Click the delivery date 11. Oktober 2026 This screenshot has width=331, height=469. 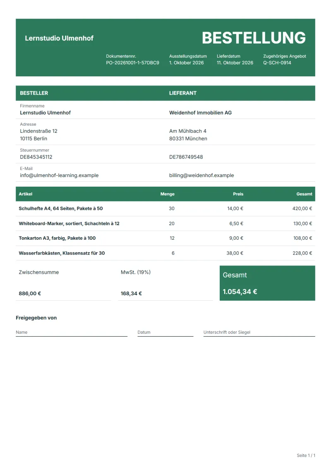point(235,63)
